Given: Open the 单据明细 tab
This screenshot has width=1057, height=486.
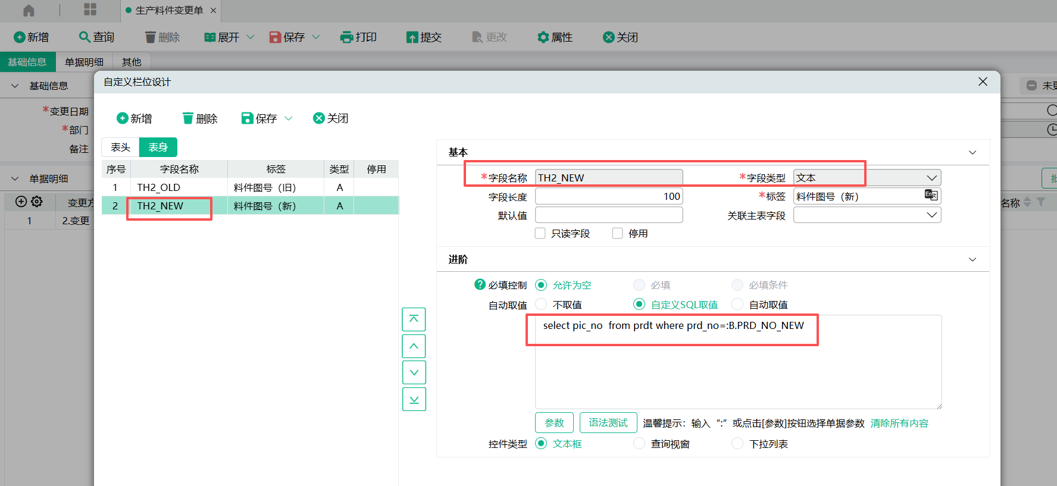Looking at the screenshot, I should pyautogui.click(x=84, y=62).
